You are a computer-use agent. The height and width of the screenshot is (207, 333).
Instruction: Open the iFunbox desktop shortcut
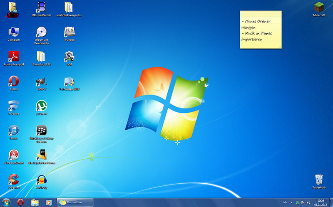[x=69, y=34]
